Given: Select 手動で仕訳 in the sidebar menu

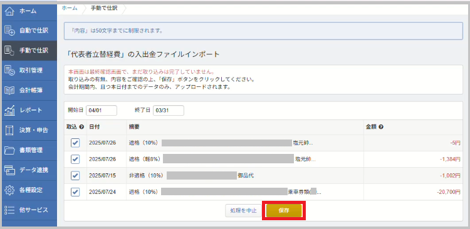Looking at the screenshot, I should tap(29, 51).
